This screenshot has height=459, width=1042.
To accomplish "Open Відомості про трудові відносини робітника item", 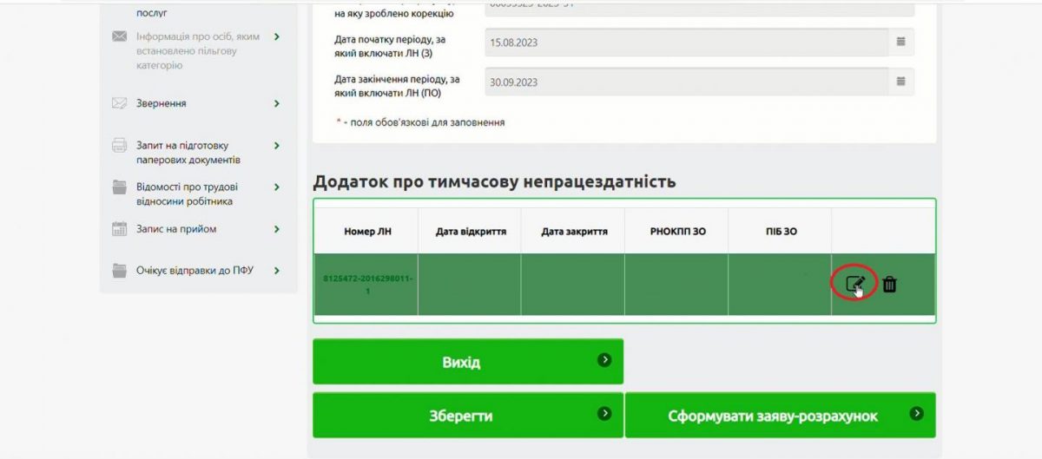I will [x=187, y=194].
